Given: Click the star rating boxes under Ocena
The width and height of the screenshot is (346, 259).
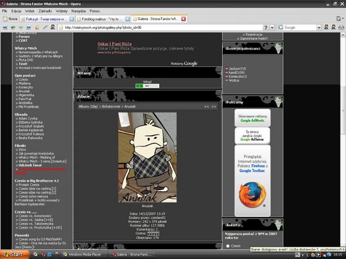Looking at the screenshot, I should pos(153,233).
